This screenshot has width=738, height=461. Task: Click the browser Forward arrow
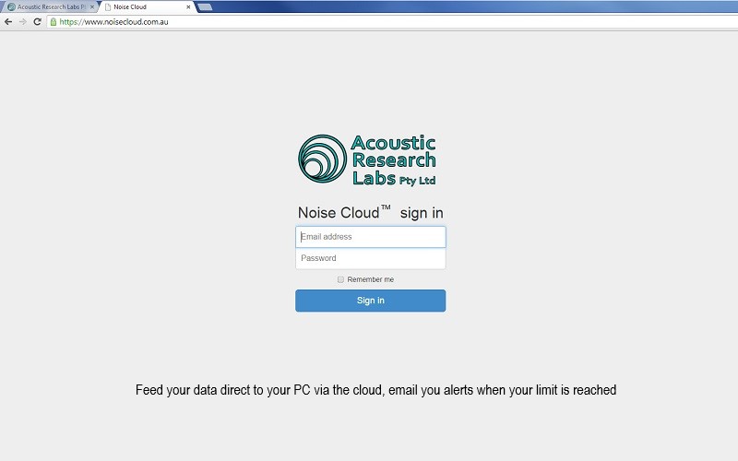pyautogui.click(x=22, y=21)
